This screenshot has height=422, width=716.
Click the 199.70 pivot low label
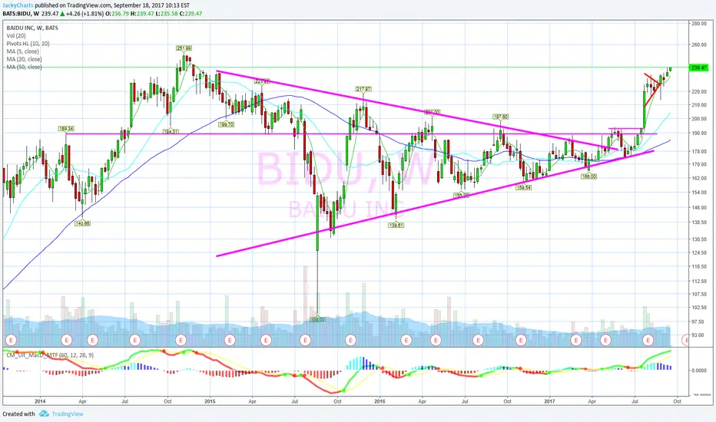[227, 124]
